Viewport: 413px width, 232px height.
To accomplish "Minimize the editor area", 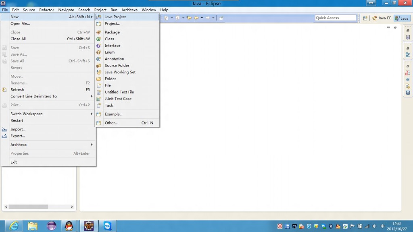I will tap(388, 27).
